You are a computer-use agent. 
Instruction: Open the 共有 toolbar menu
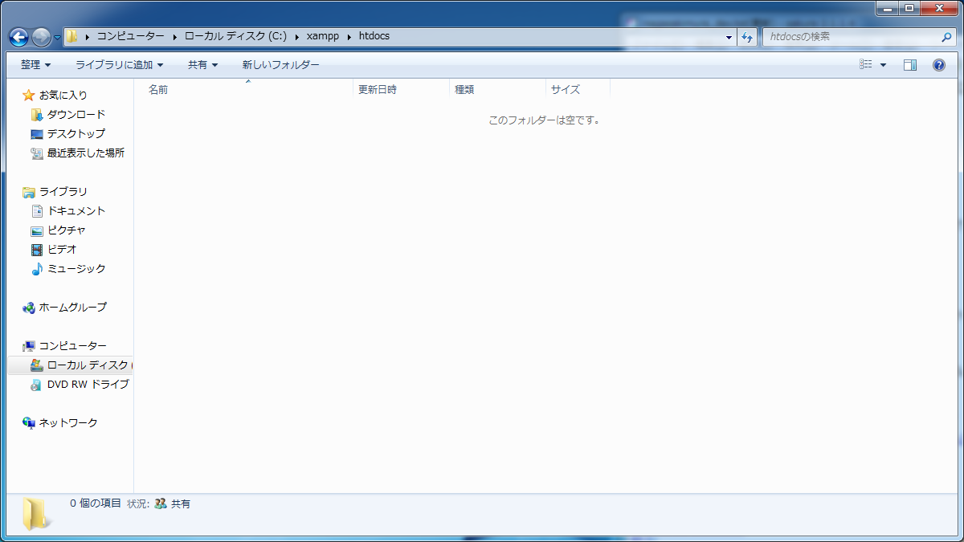(x=202, y=65)
